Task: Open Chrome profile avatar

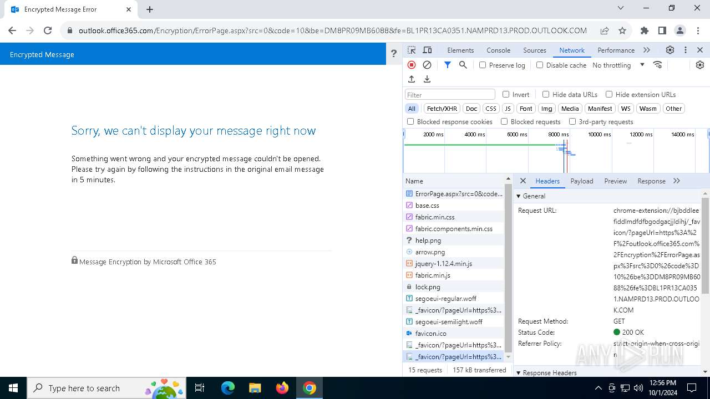Action: pyautogui.click(x=680, y=30)
